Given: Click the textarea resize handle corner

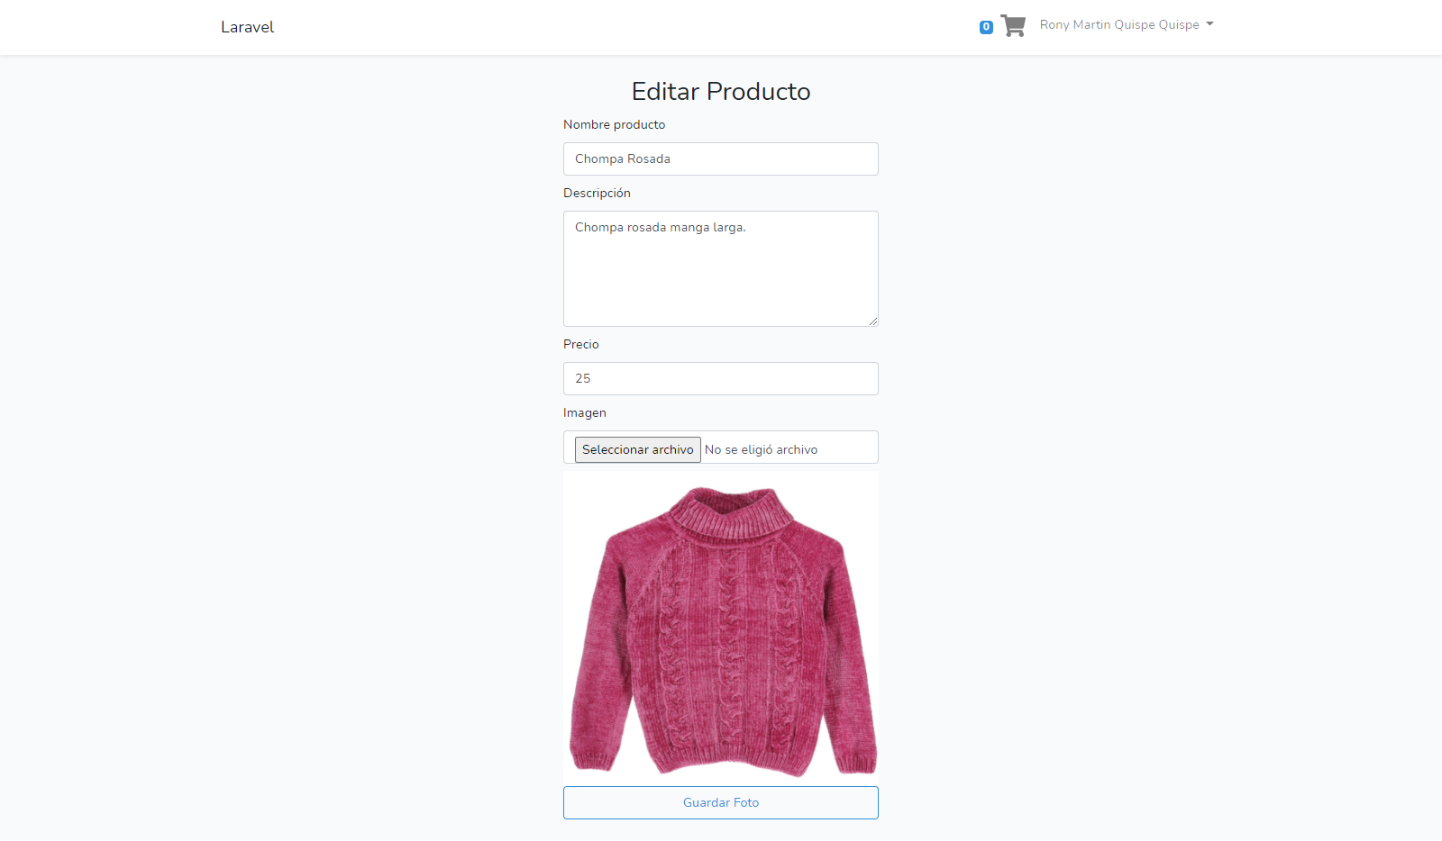Looking at the screenshot, I should click(873, 321).
